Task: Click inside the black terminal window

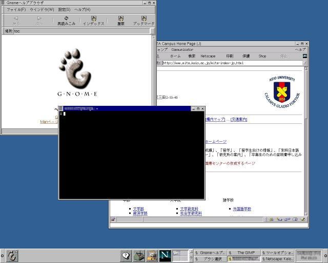Action: (x=132, y=155)
